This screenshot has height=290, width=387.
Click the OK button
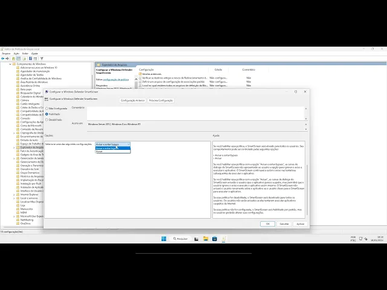coord(267,224)
